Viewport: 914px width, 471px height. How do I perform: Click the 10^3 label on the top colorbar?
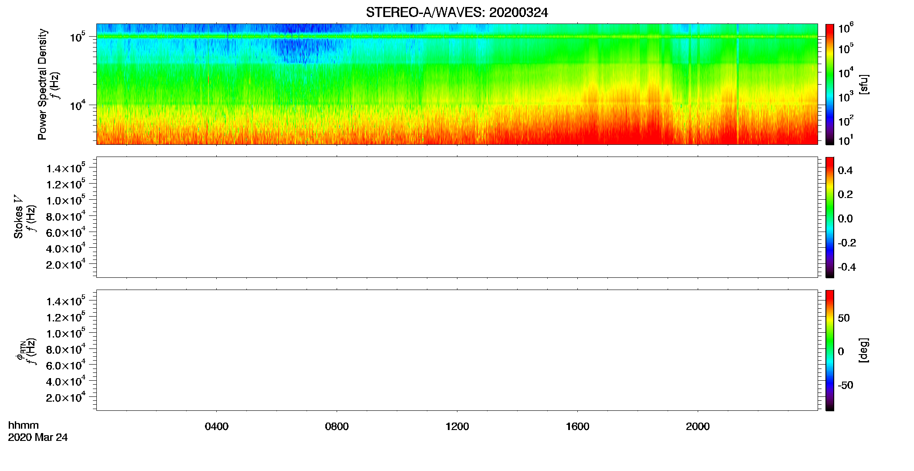tap(846, 96)
